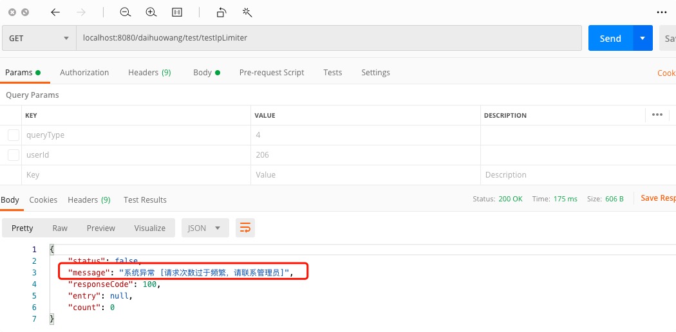Zoom out with the minus magnifier

(126, 12)
